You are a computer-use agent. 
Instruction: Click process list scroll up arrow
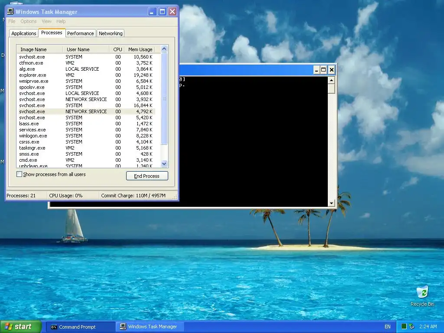coord(164,49)
